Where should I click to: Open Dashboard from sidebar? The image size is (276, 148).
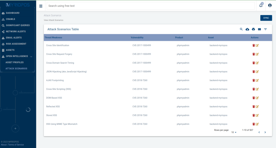[x=13, y=13]
